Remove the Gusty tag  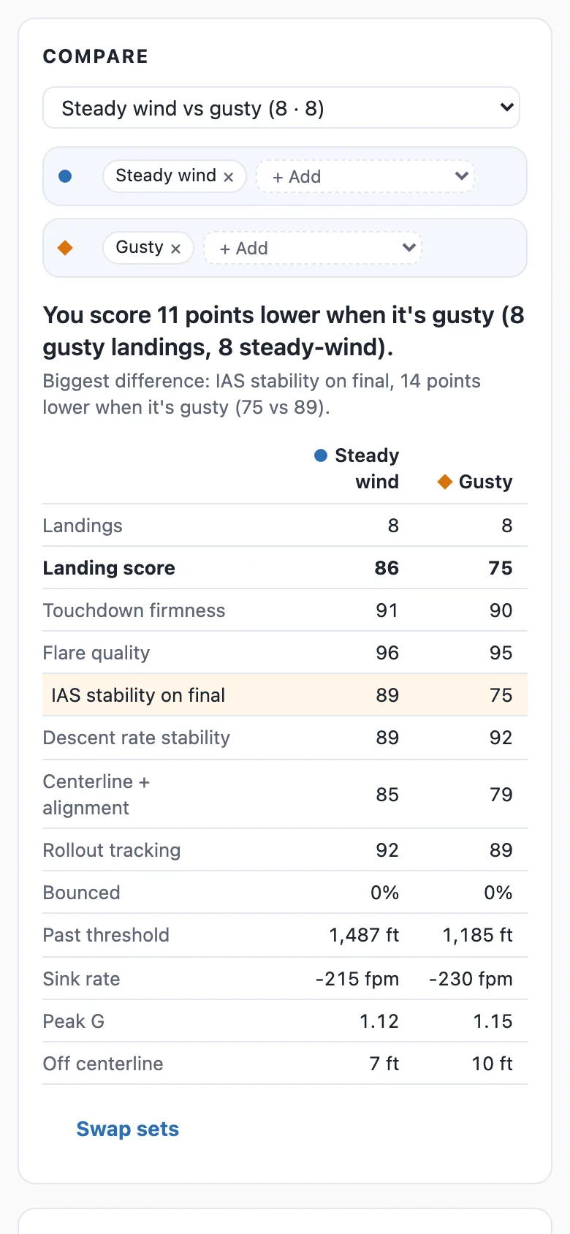(x=175, y=249)
